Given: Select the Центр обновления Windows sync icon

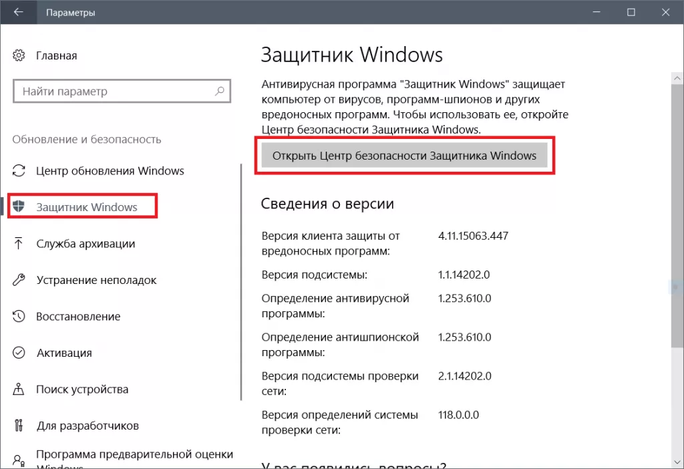Looking at the screenshot, I should (x=17, y=170).
